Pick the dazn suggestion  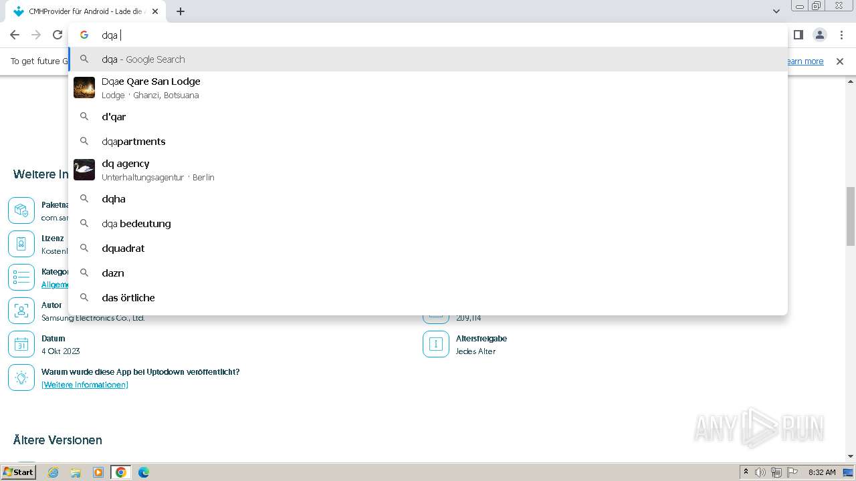pyautogui.click(x=428, y=273)
